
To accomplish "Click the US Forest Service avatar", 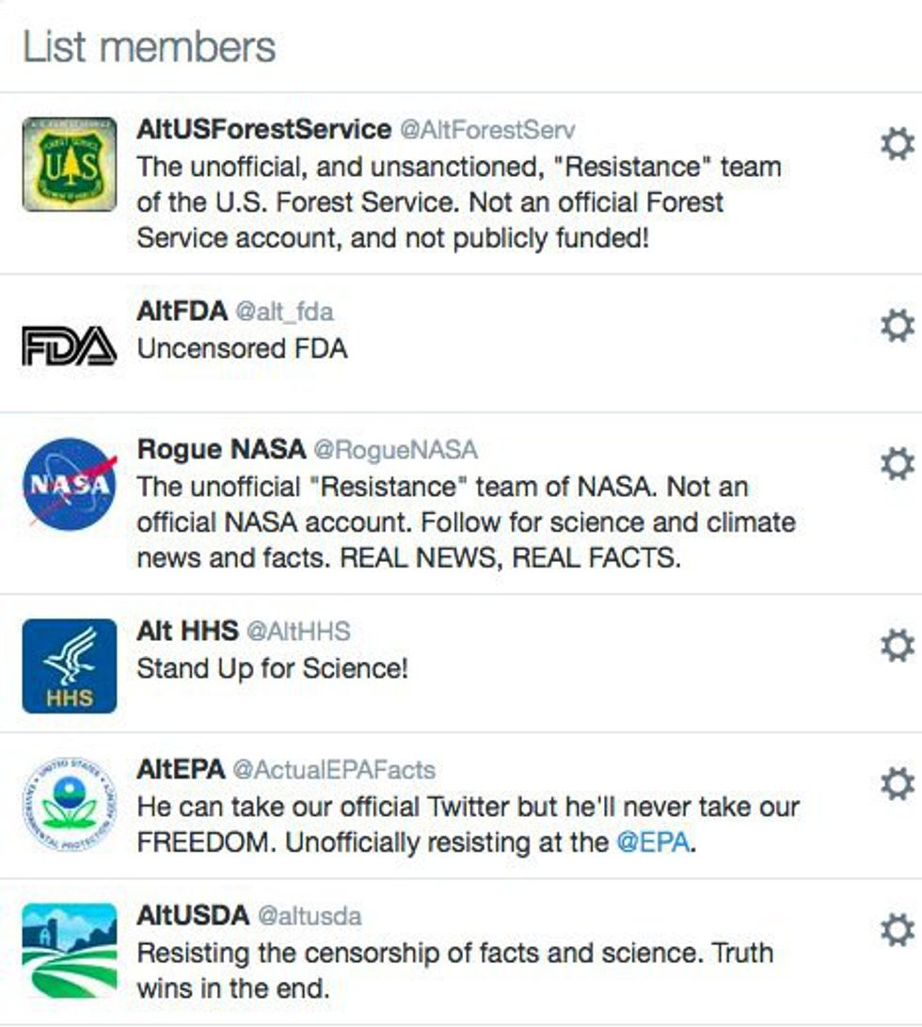I will point(70,164).
